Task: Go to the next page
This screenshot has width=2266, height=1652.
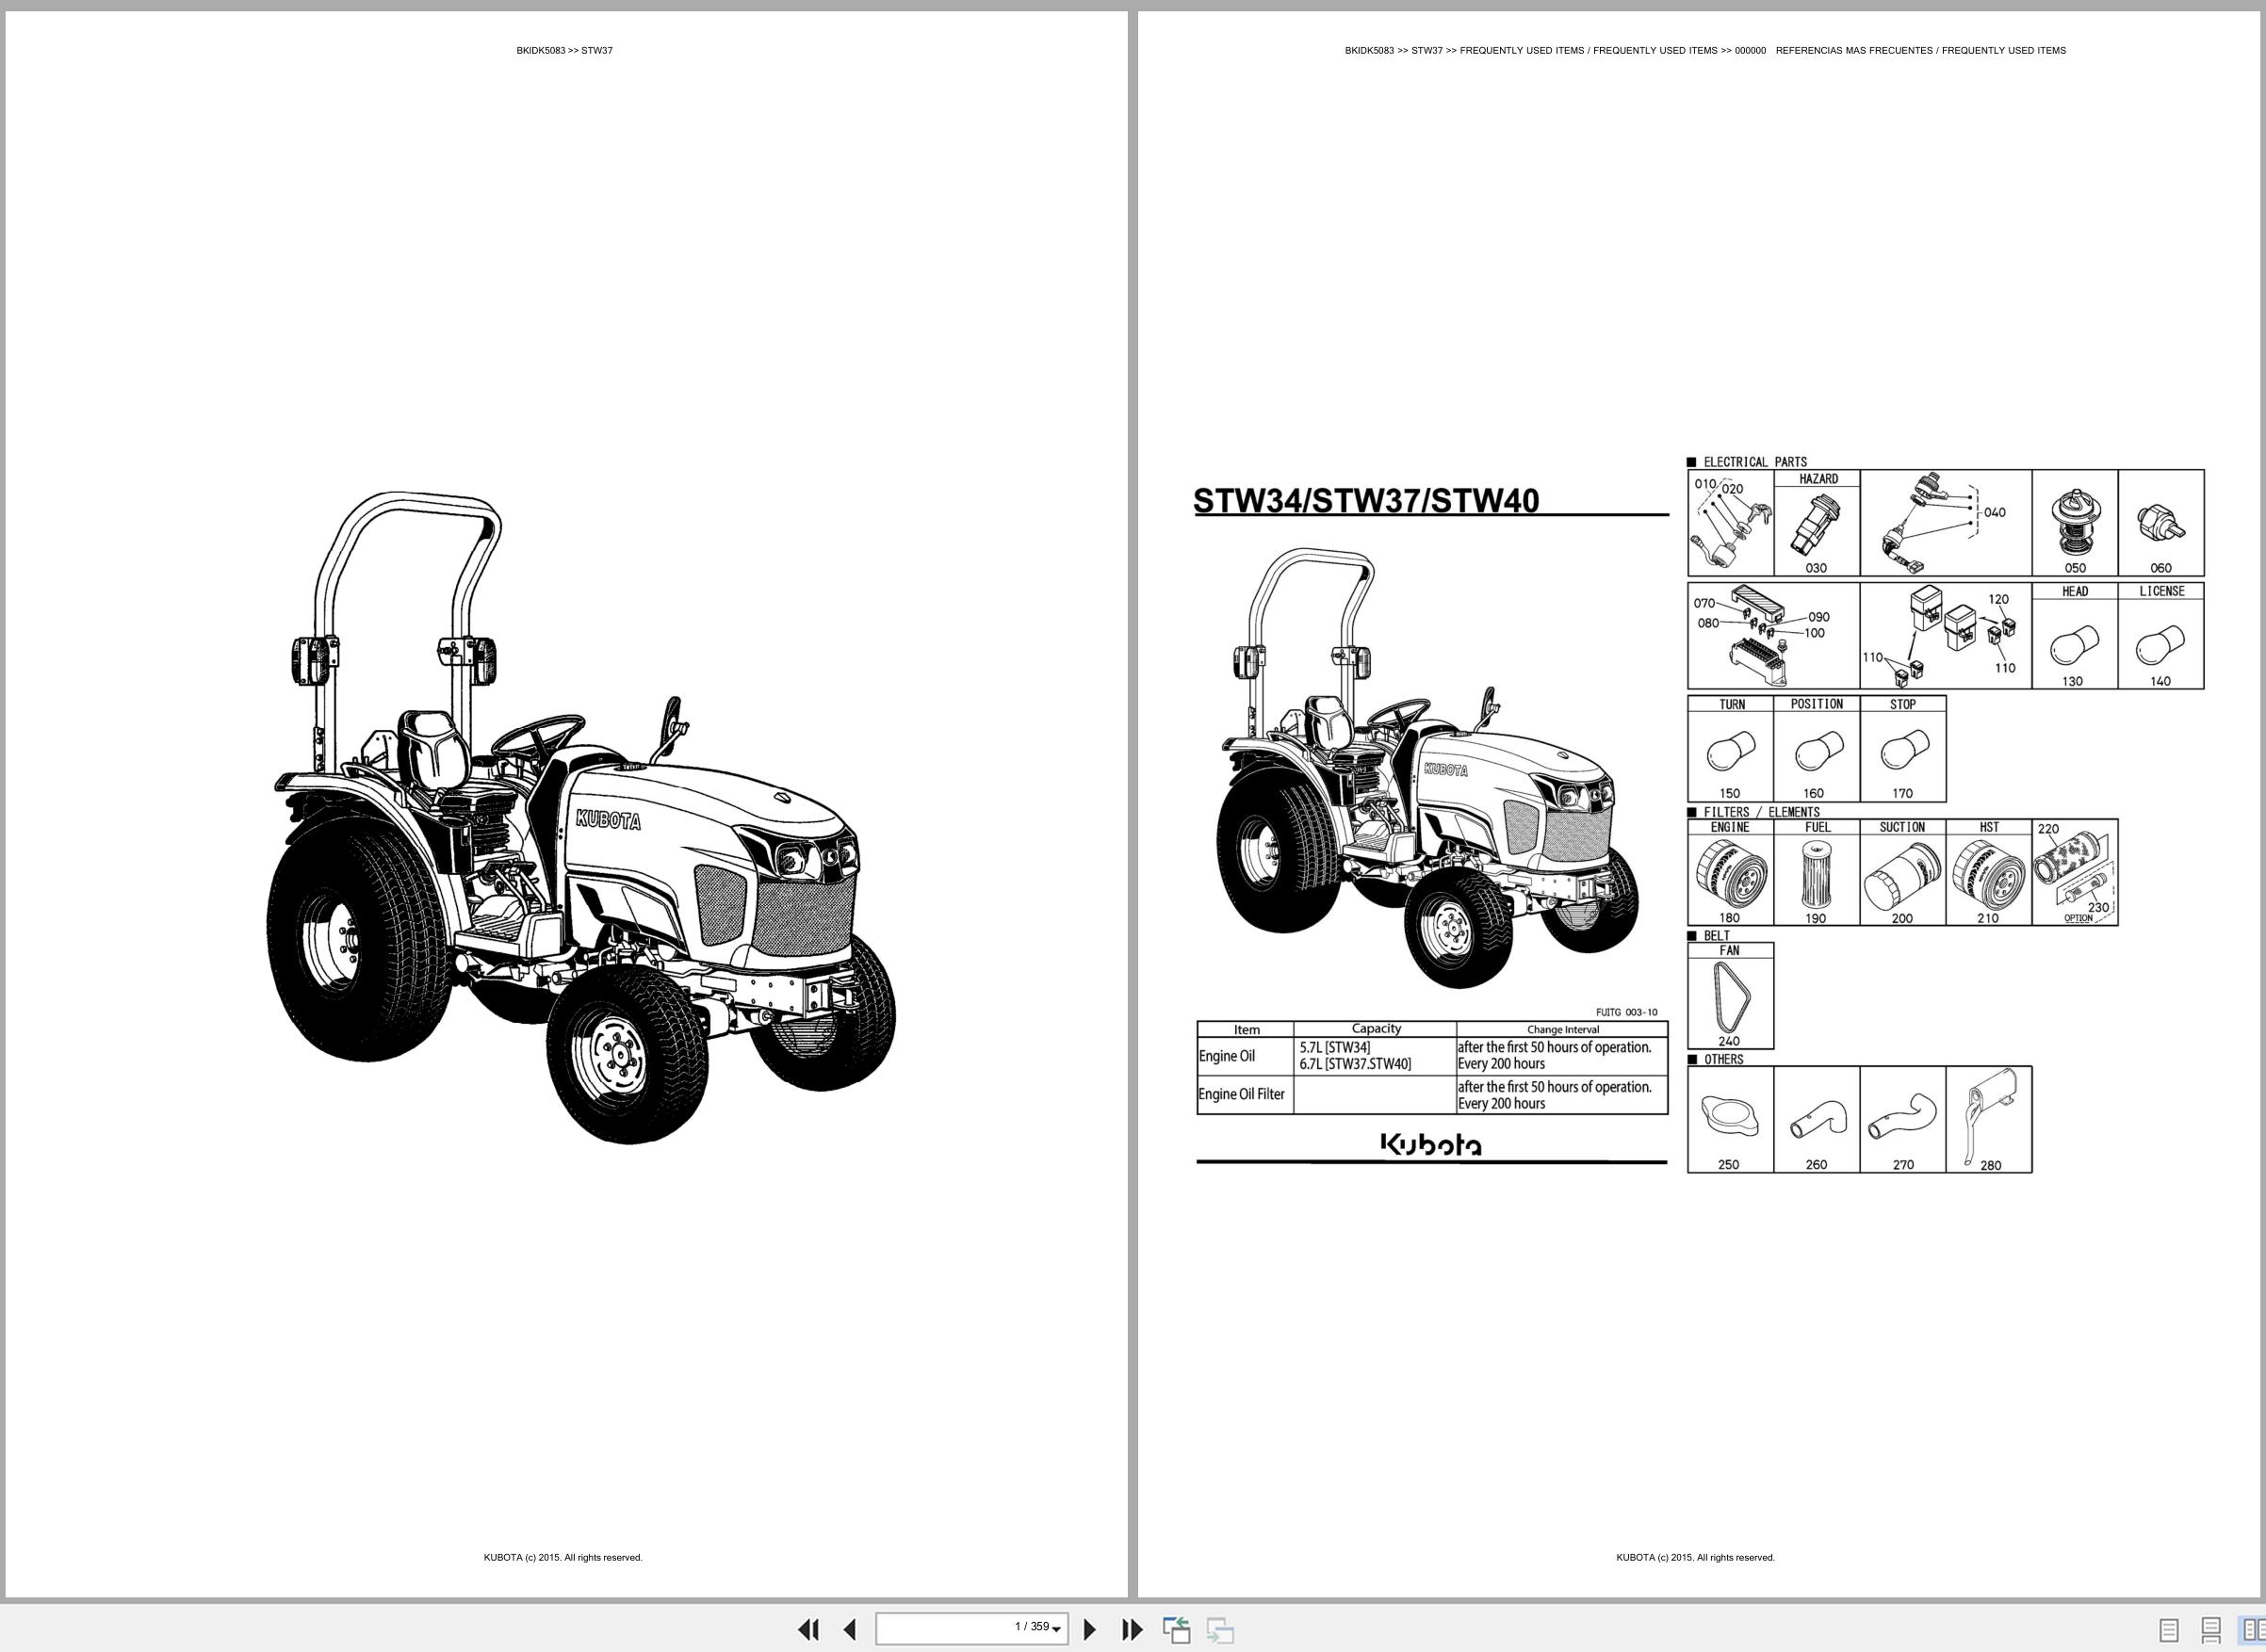Action: click(1090, 1630)
